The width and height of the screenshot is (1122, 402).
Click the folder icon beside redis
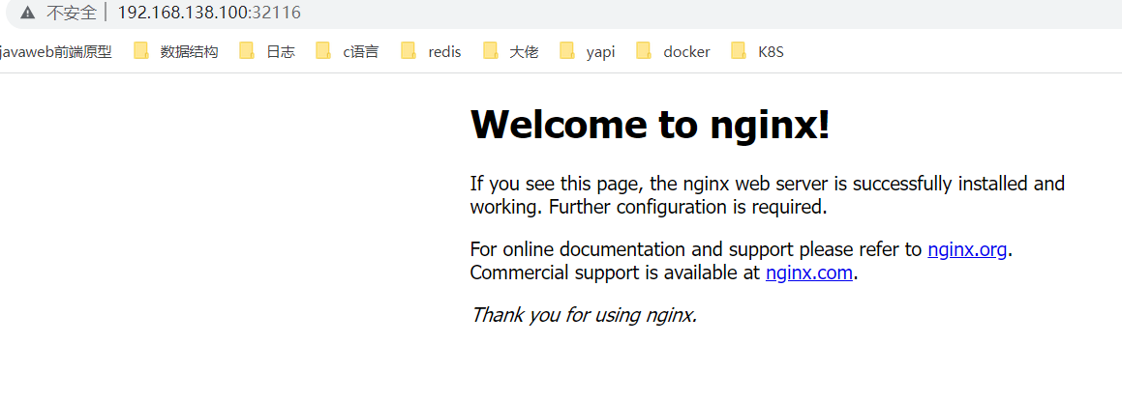coord(409,50)
